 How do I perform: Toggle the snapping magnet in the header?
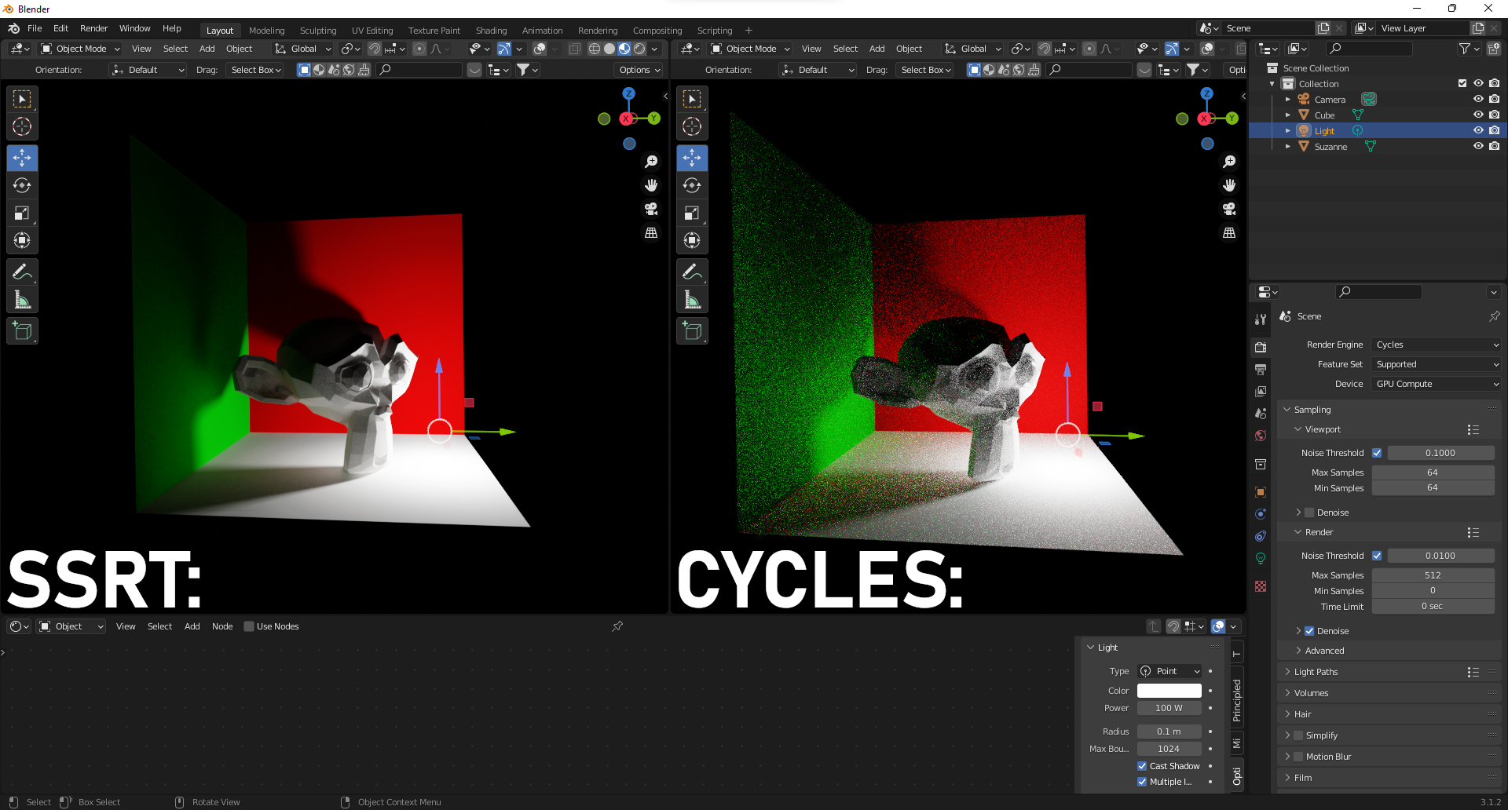click(x=375, y=49)
